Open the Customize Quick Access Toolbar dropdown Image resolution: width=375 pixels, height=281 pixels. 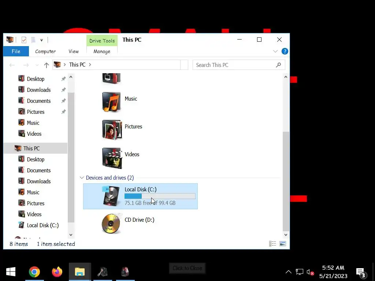(x=41, y=40)
